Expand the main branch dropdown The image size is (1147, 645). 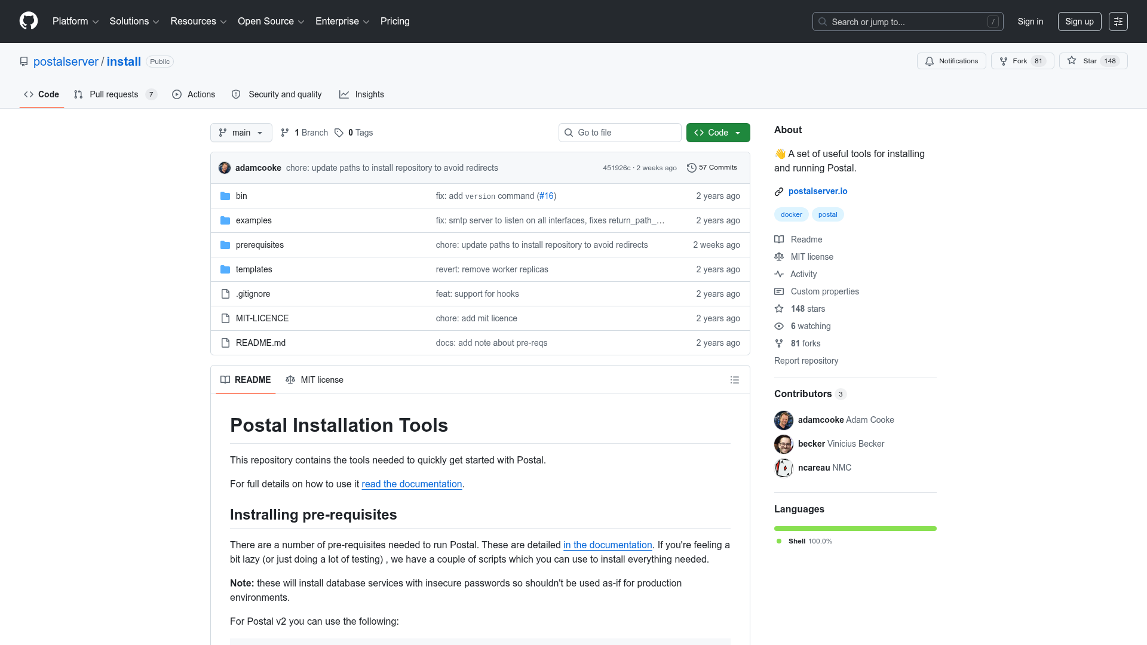[241, 133]
